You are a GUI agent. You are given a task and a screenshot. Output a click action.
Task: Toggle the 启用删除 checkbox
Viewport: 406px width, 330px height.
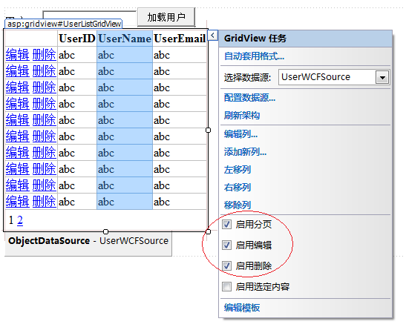click(x=226, y=265)
